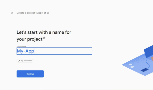Click the my-app-adbf0 ID text
This screenshot has height=90, width=153.
pyautogui.click(x=26, y=61)
